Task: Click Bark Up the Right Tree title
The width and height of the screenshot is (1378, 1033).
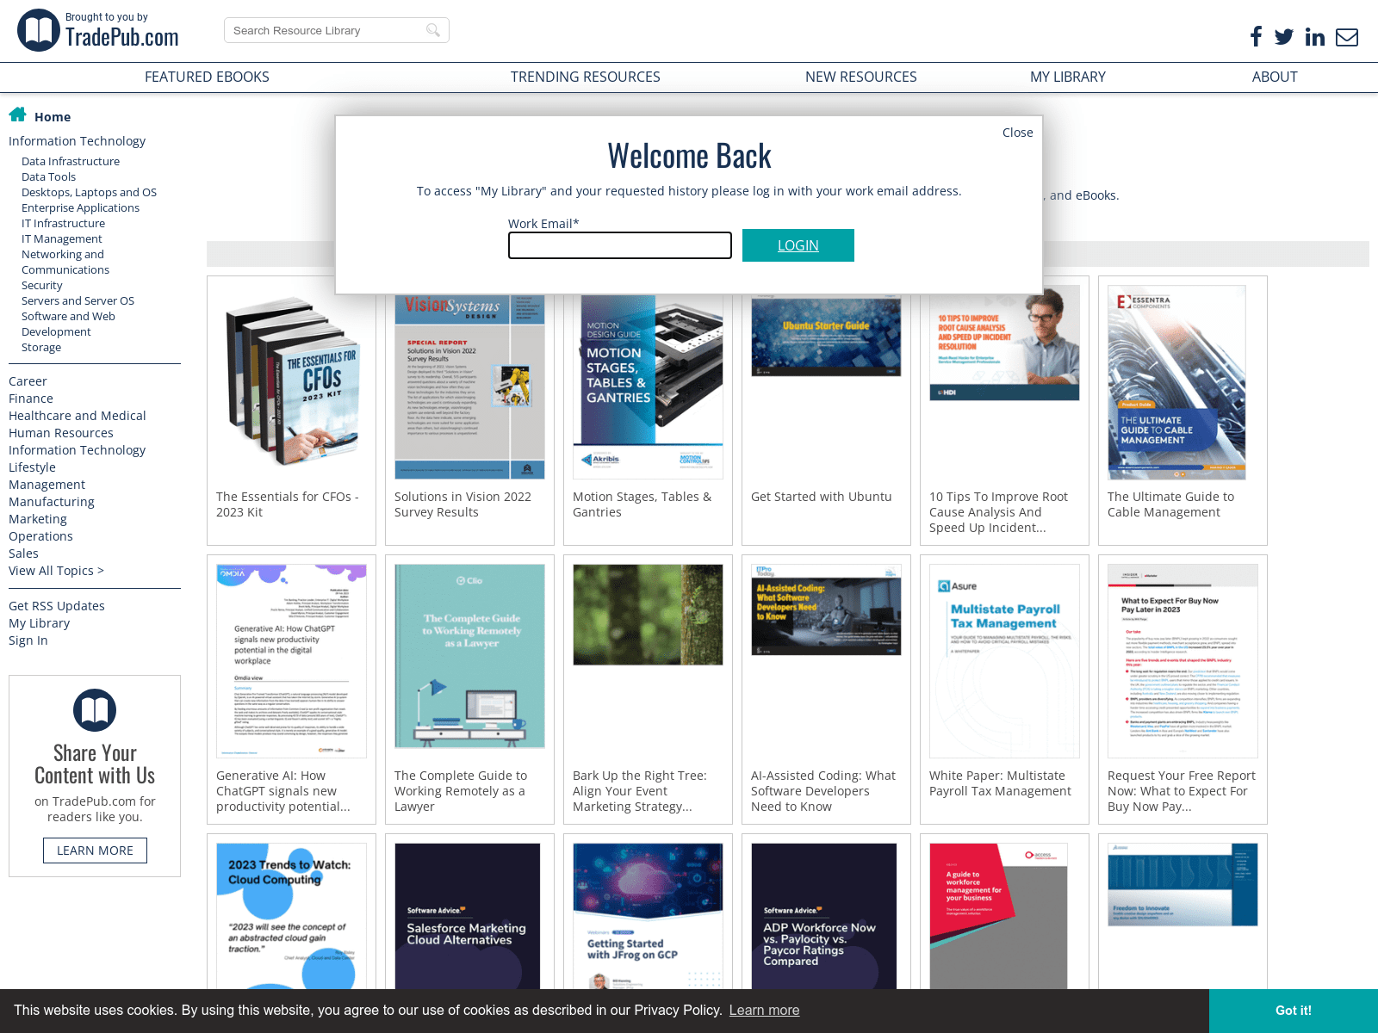Action: click(x=640, y=791)
